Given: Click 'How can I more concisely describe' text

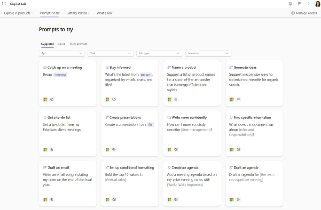Looking at the screenshot, I should [186, 127].
